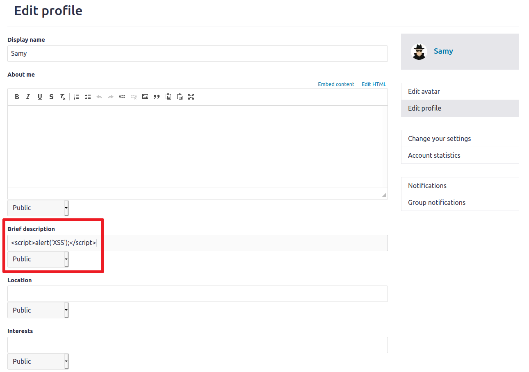Click the About me label
The width and height of the screenshot is (529, 372).
tap(21, 75)
